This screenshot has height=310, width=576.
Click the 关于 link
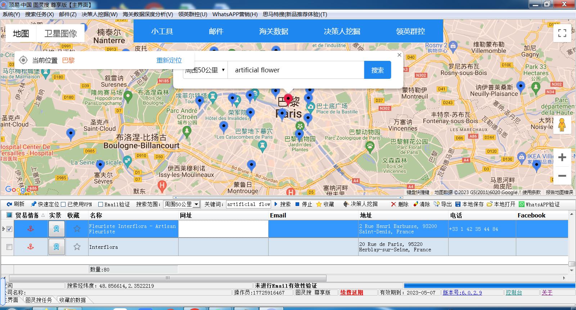pos(547,293)
